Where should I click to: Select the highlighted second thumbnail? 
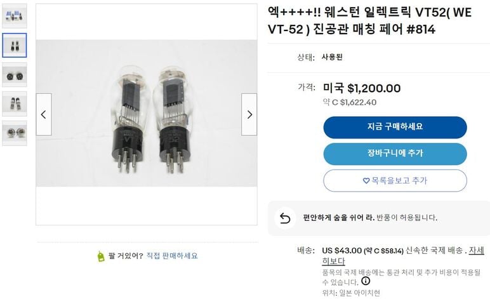[15, 45]
